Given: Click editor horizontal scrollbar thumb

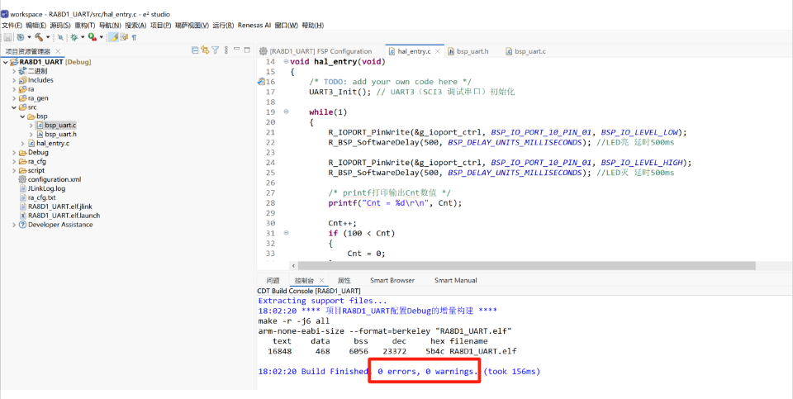Looking at the screenshot, I should pos(526,265).
